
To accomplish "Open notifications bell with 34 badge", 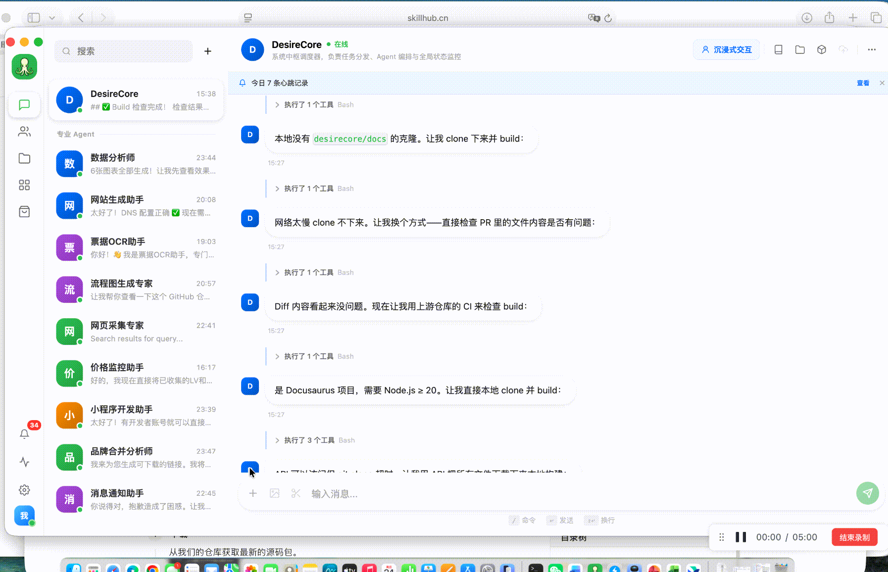I will (x=24, y=433).
